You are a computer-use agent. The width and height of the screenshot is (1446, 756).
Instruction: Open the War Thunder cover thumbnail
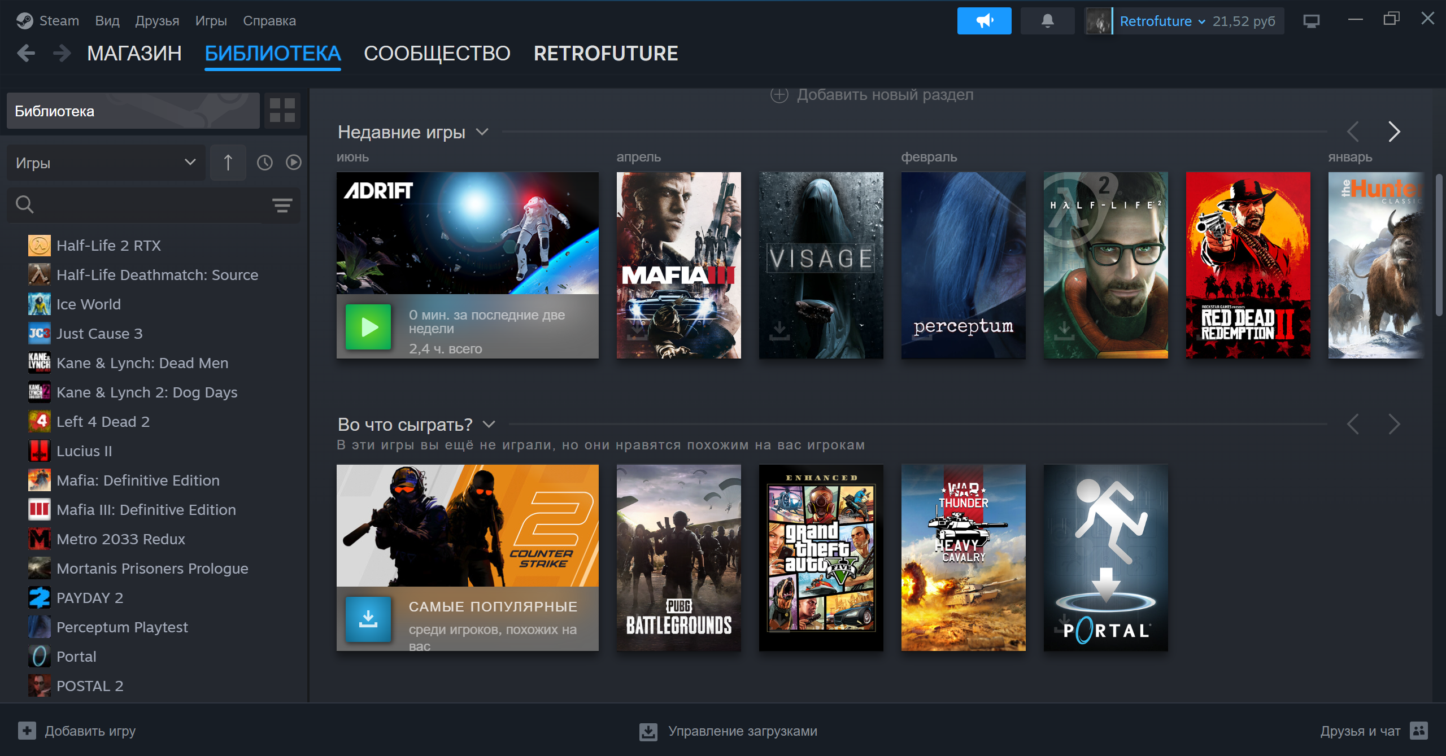coord(964,558)
